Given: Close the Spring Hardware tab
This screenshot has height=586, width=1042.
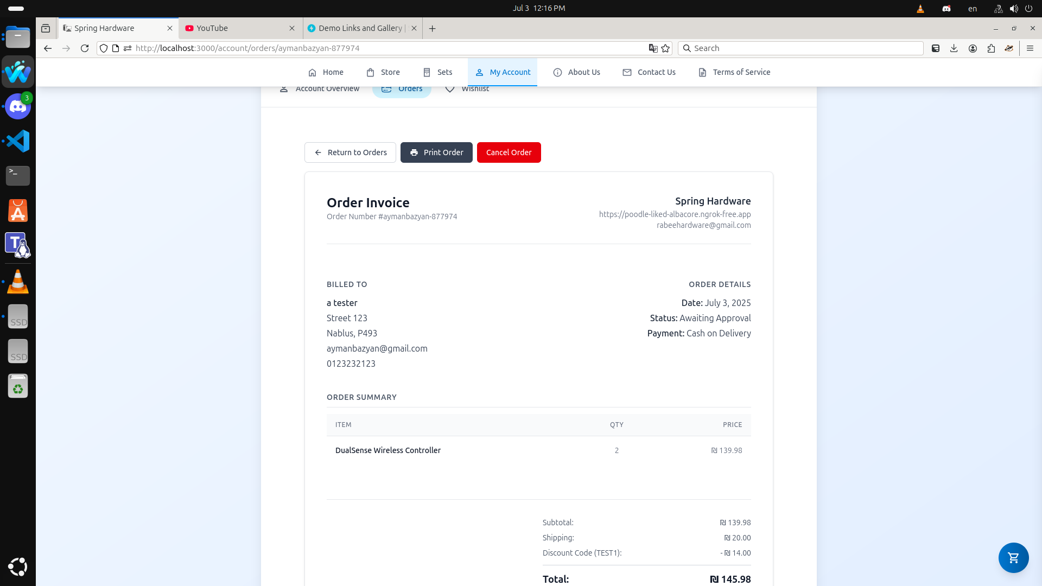Looking at the screenshot, I should tap(170, 28).
